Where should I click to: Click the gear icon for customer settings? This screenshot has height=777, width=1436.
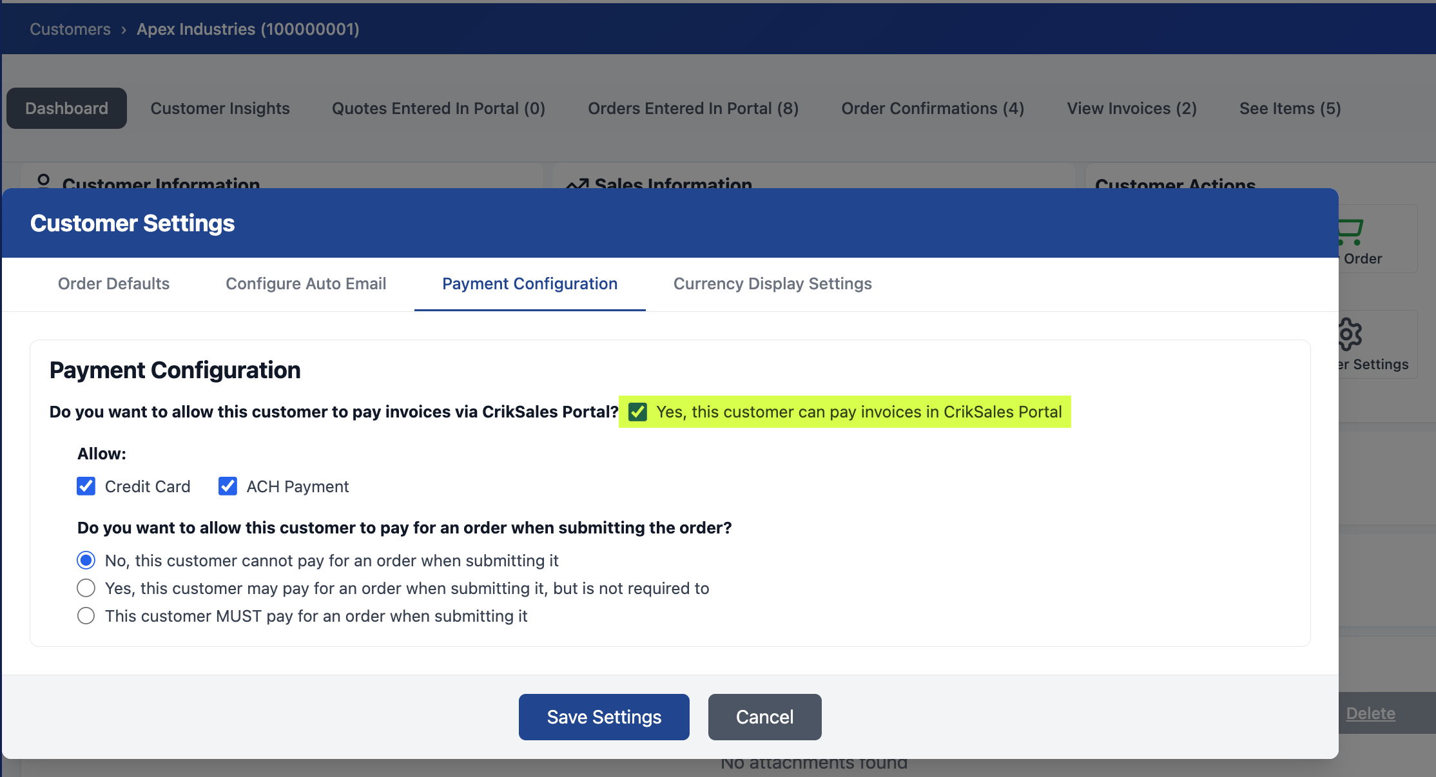[x=1350, y=334]
